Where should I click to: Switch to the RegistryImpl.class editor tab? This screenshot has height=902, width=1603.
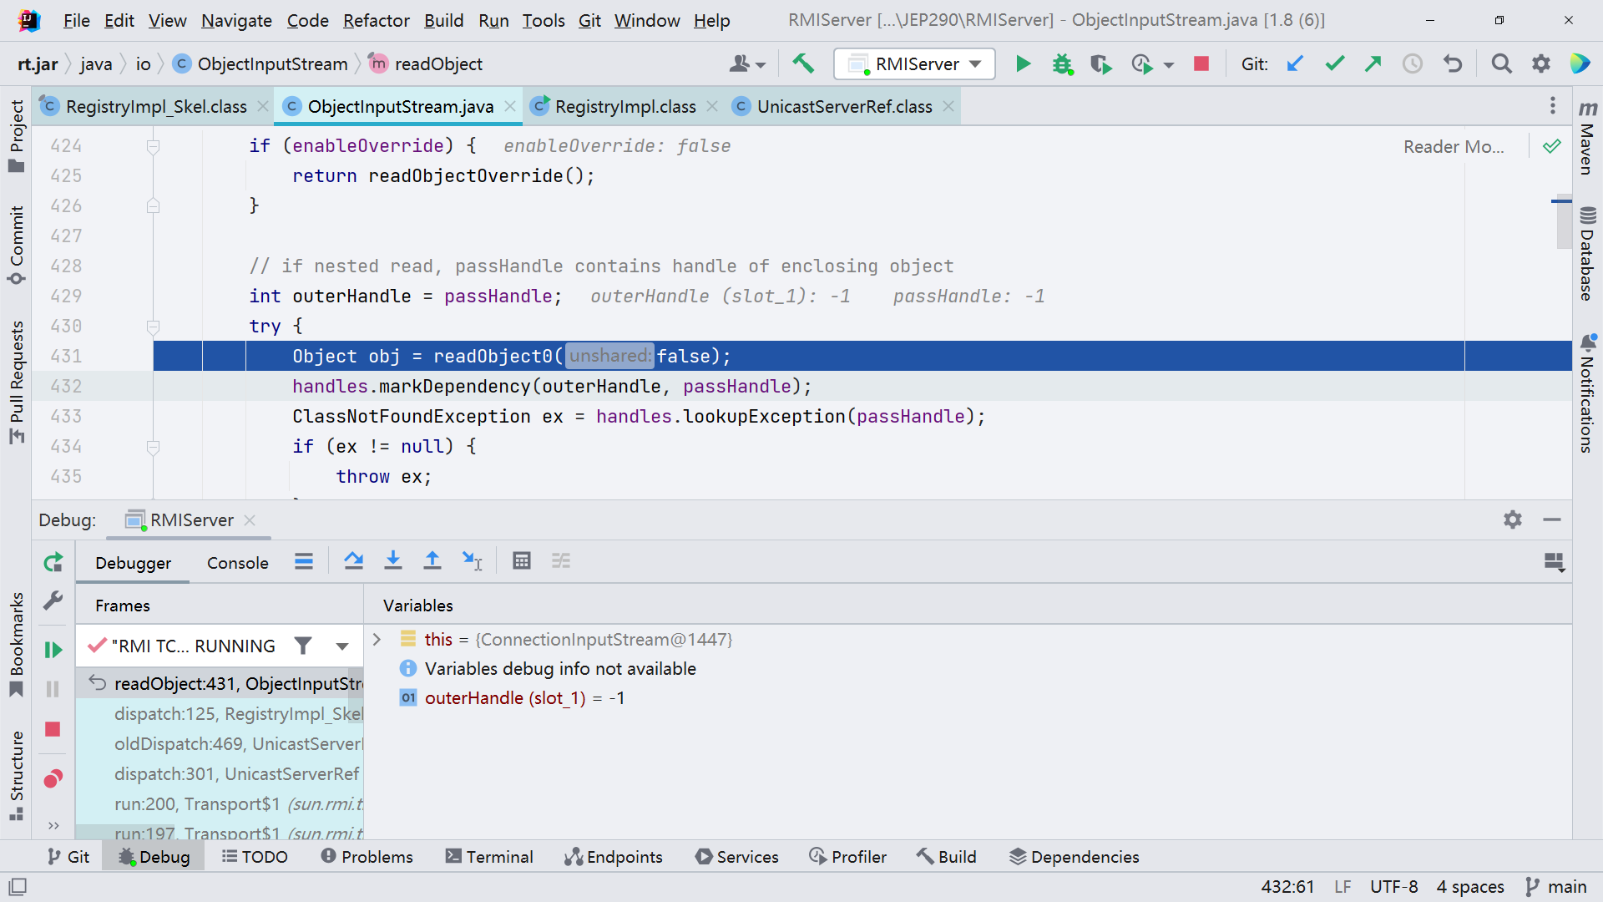[625, 107]
